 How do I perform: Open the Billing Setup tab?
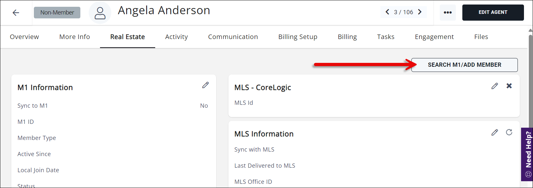pyautogui.click(x=298, y=37)
